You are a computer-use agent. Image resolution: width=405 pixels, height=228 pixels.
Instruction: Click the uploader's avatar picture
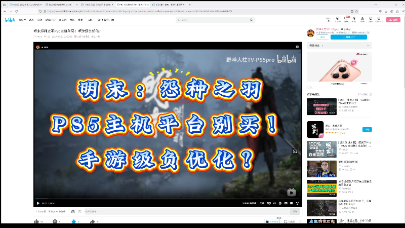310,33
